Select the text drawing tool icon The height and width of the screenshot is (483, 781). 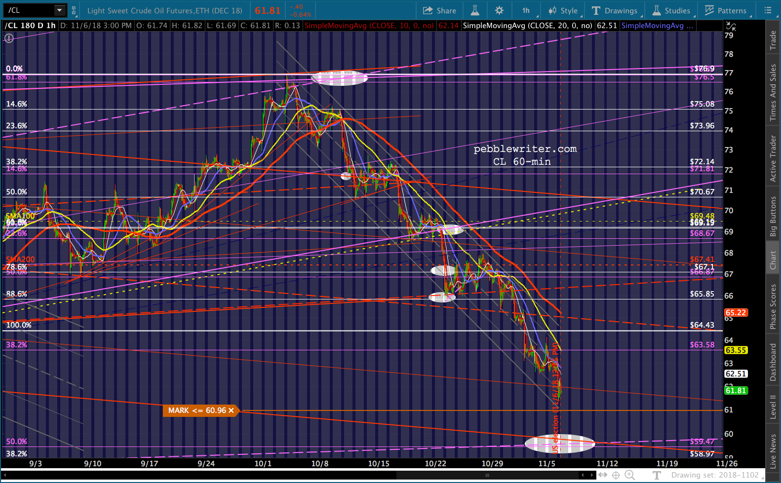657,475
